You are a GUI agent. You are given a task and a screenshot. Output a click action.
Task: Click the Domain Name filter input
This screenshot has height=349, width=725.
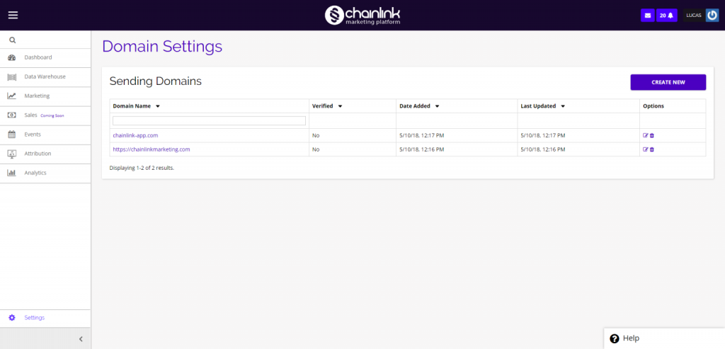click(209, 120)
